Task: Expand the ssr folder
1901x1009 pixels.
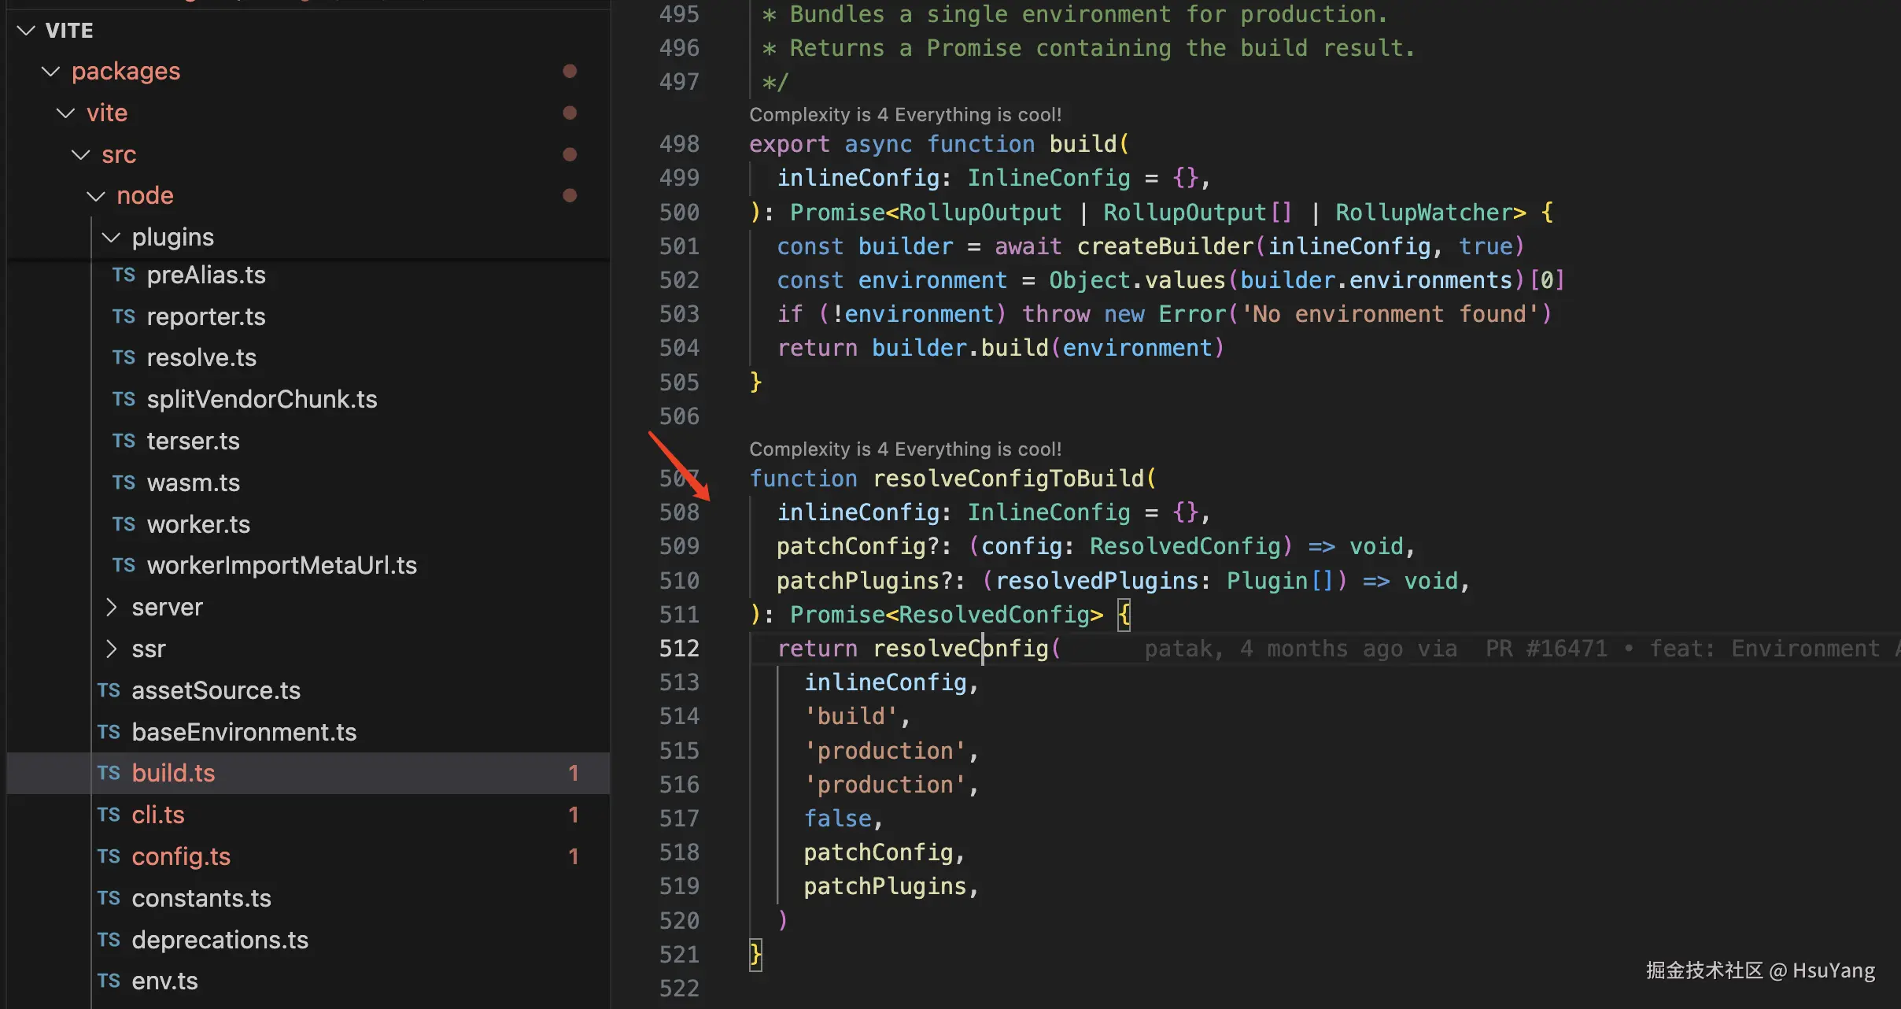Action: (x=111, y=649)
